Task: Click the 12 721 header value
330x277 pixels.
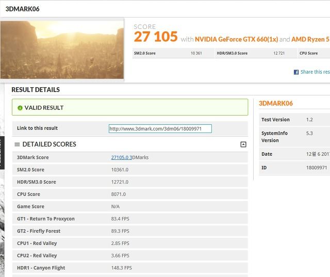Action: (x=279, y=53)
